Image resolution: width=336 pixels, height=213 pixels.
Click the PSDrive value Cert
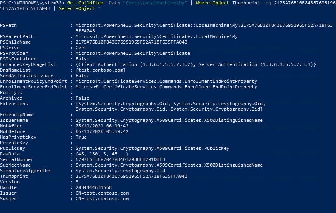pyautogui.click(x=81, y=48)
